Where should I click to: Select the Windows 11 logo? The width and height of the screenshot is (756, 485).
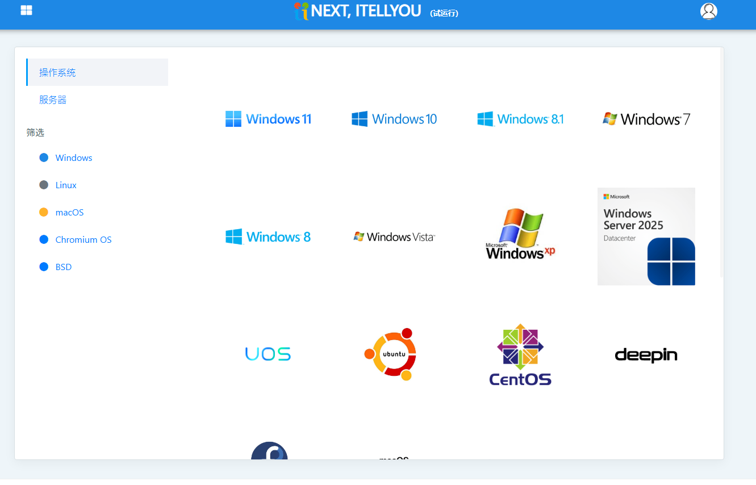coord(268,119)
